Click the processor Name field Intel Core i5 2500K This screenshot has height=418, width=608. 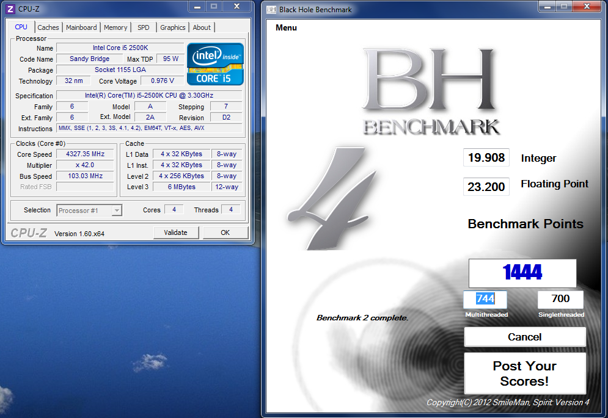[120, 48]
